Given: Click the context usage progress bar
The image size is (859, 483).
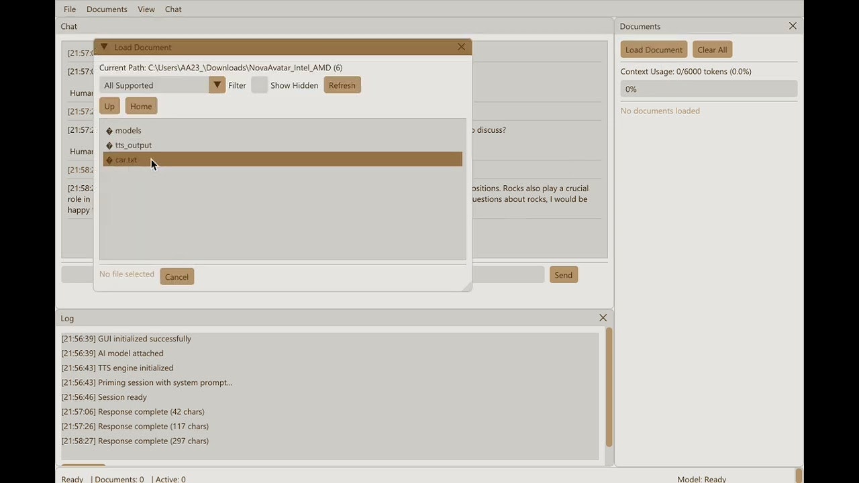Looking at the screenshot, I should click(709, 89).
